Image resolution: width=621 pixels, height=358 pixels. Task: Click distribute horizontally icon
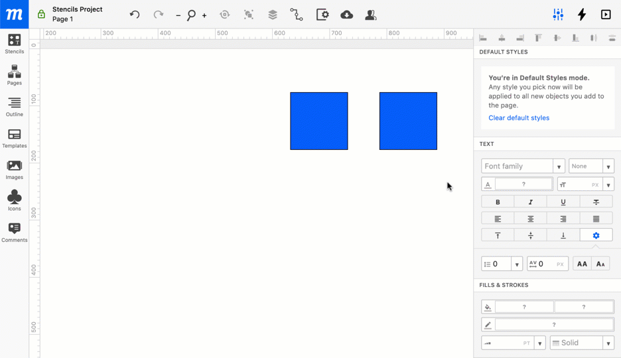[593, 38]
